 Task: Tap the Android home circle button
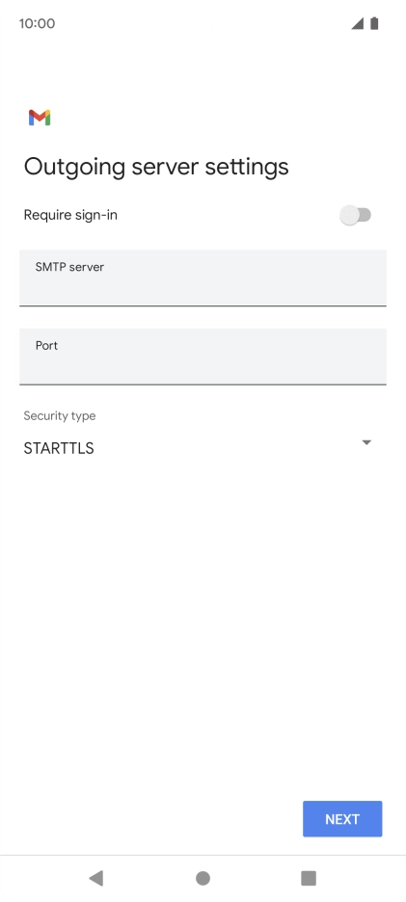(x=203, y=878)
